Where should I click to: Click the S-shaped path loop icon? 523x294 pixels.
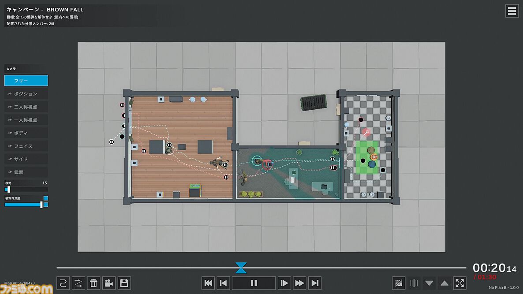click(x=63, y=283)
